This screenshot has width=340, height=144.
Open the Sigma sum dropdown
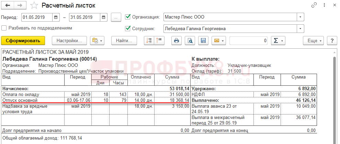click(278, 40)
